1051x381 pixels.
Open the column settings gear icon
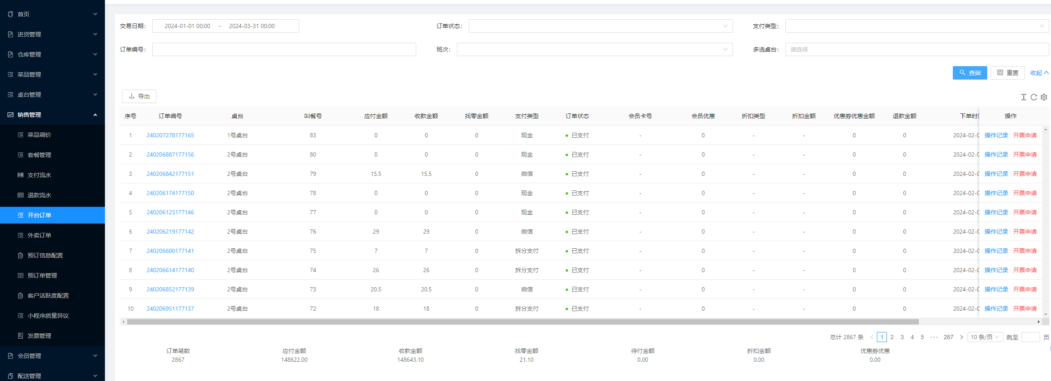tap(1044, 97)
